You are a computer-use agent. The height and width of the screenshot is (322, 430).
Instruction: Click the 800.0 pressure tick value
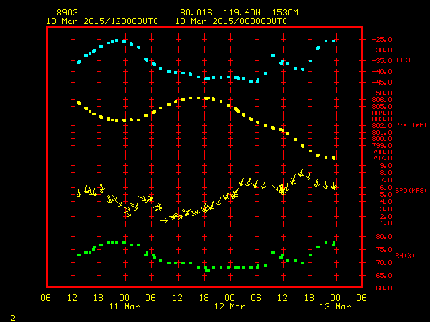(x=382, y=139)
